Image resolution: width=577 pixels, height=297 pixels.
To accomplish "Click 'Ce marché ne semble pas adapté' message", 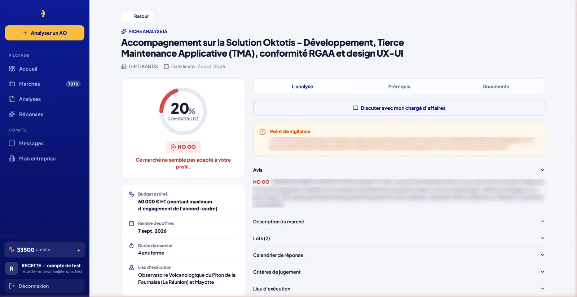I will tap(183, 163).
